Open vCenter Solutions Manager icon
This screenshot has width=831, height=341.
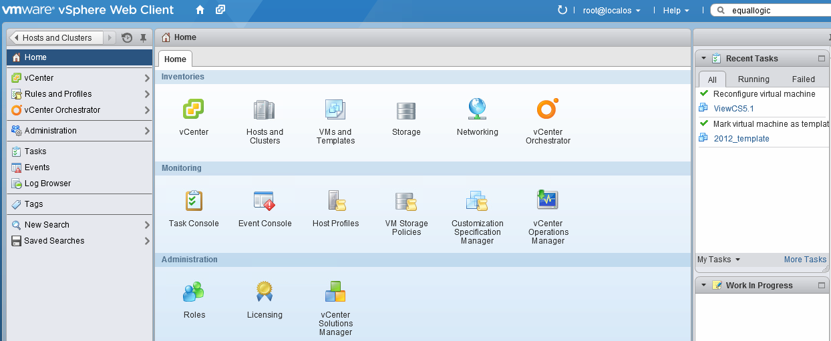point(335,292)
